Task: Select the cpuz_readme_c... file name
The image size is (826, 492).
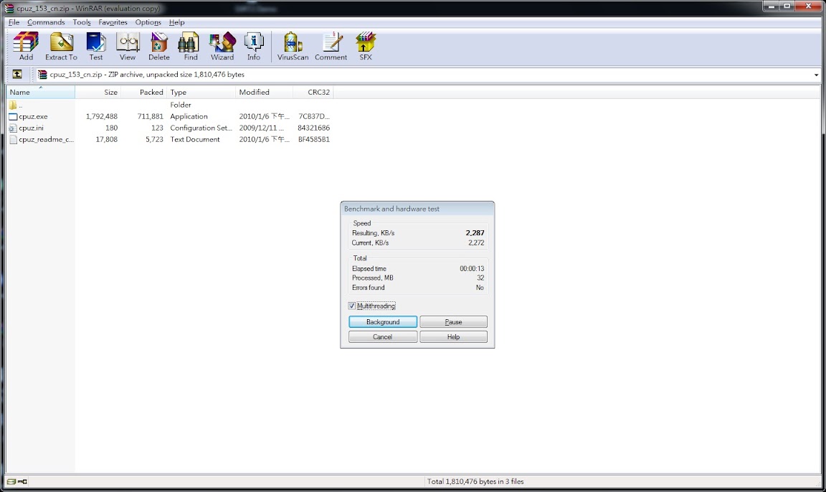Action: tap(47, 140)
